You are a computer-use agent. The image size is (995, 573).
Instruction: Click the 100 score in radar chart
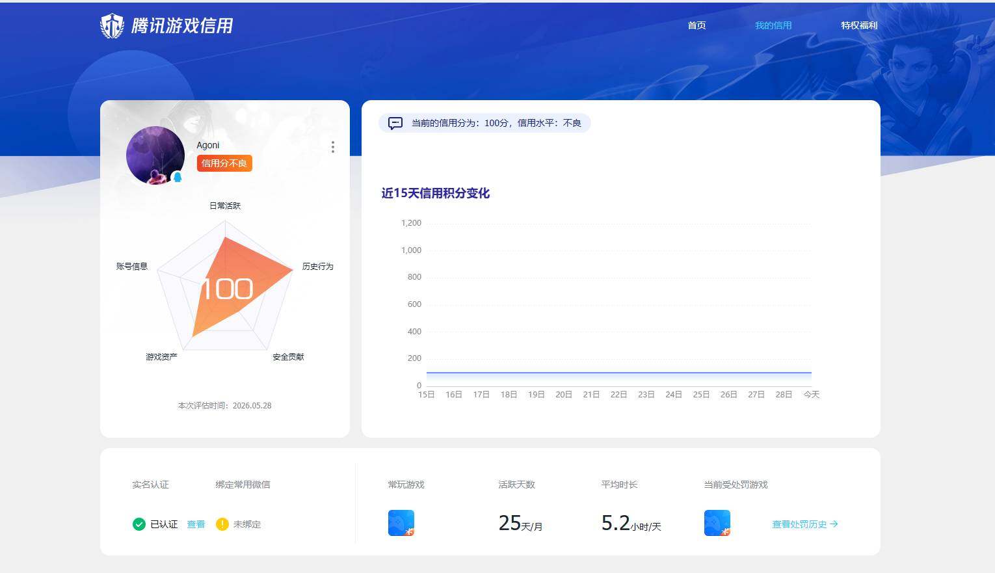coord(226,289)
